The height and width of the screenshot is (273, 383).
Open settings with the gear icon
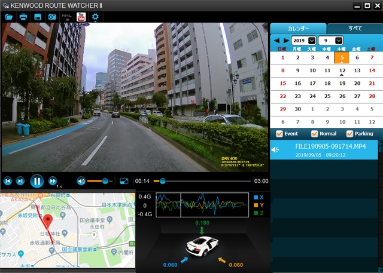pyautogui.click(x=96, y=17)
